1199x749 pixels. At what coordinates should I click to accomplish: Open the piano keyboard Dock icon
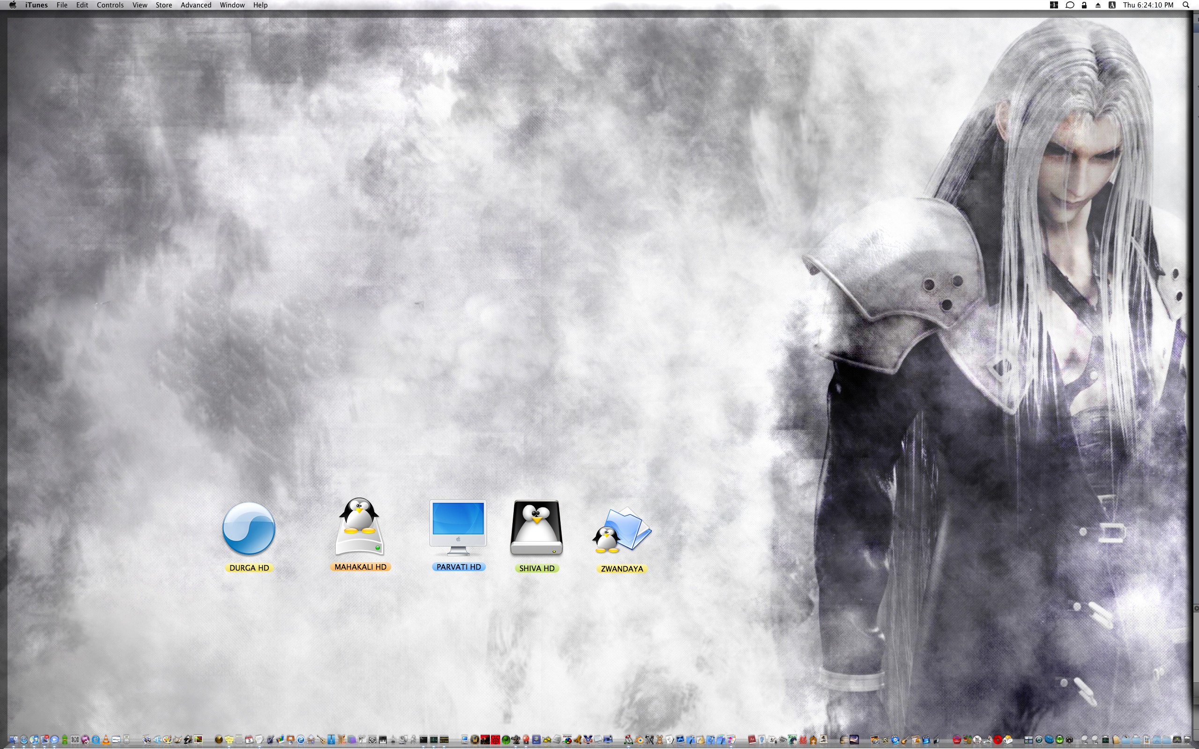coord(383,740)
